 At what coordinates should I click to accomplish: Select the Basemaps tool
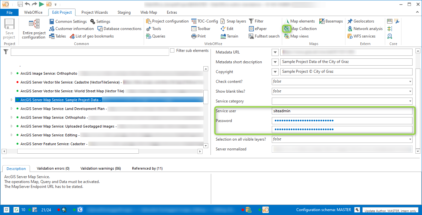331,21
